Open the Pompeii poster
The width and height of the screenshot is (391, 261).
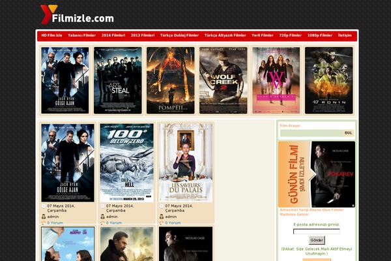click(x=171, y=80)
